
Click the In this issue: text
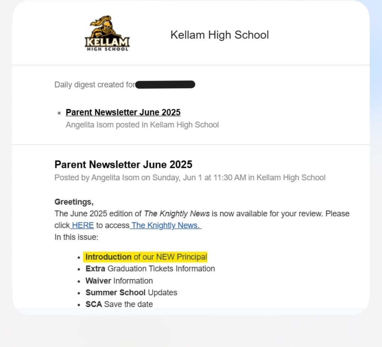76,237
